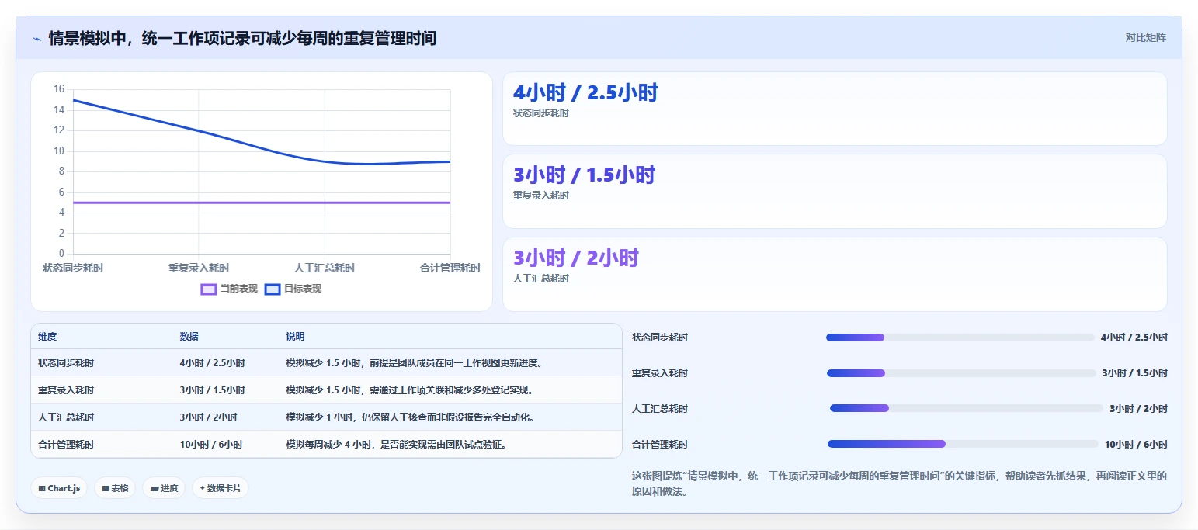Click chart x-axis label 合计管理耗时

[450, 268]
